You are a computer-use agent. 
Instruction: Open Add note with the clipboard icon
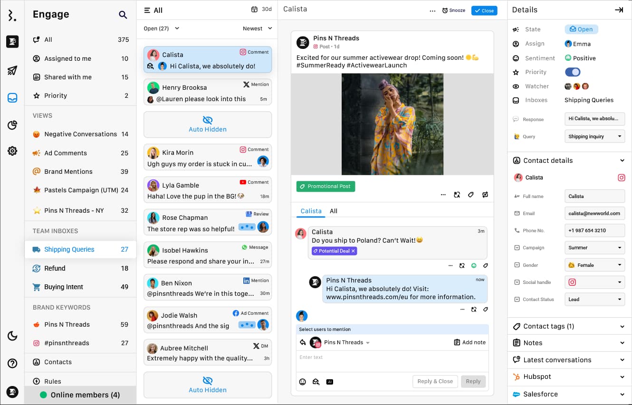pyautogui.click(x=469, y=342)
